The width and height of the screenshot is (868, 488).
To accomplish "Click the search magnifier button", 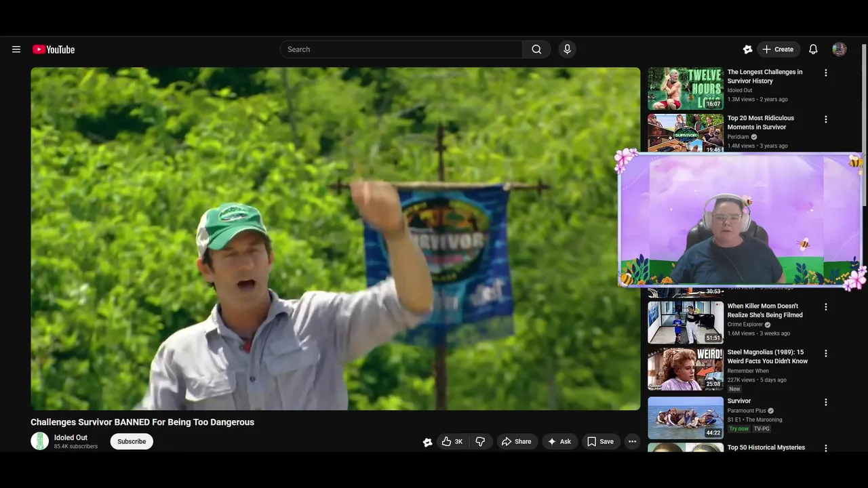I will (536, 49).
